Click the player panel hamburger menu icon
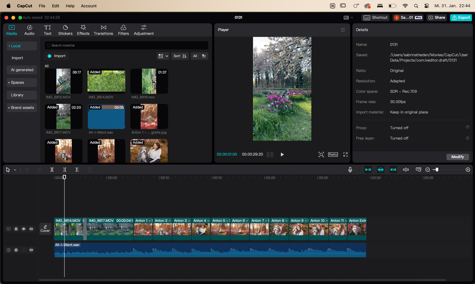This screenshot has width=475, height=284. click(342, 30)
